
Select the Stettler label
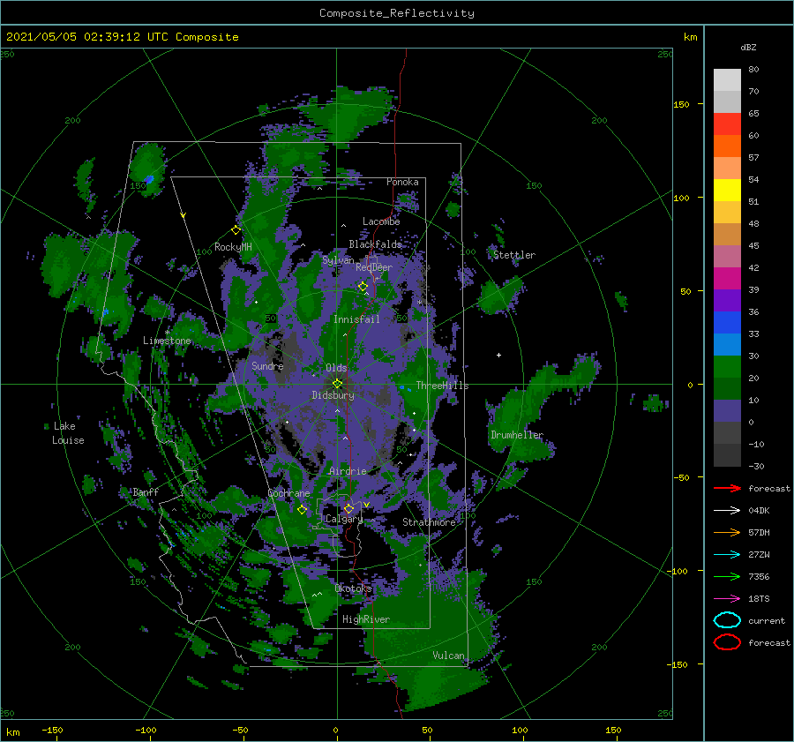[514, 255]
